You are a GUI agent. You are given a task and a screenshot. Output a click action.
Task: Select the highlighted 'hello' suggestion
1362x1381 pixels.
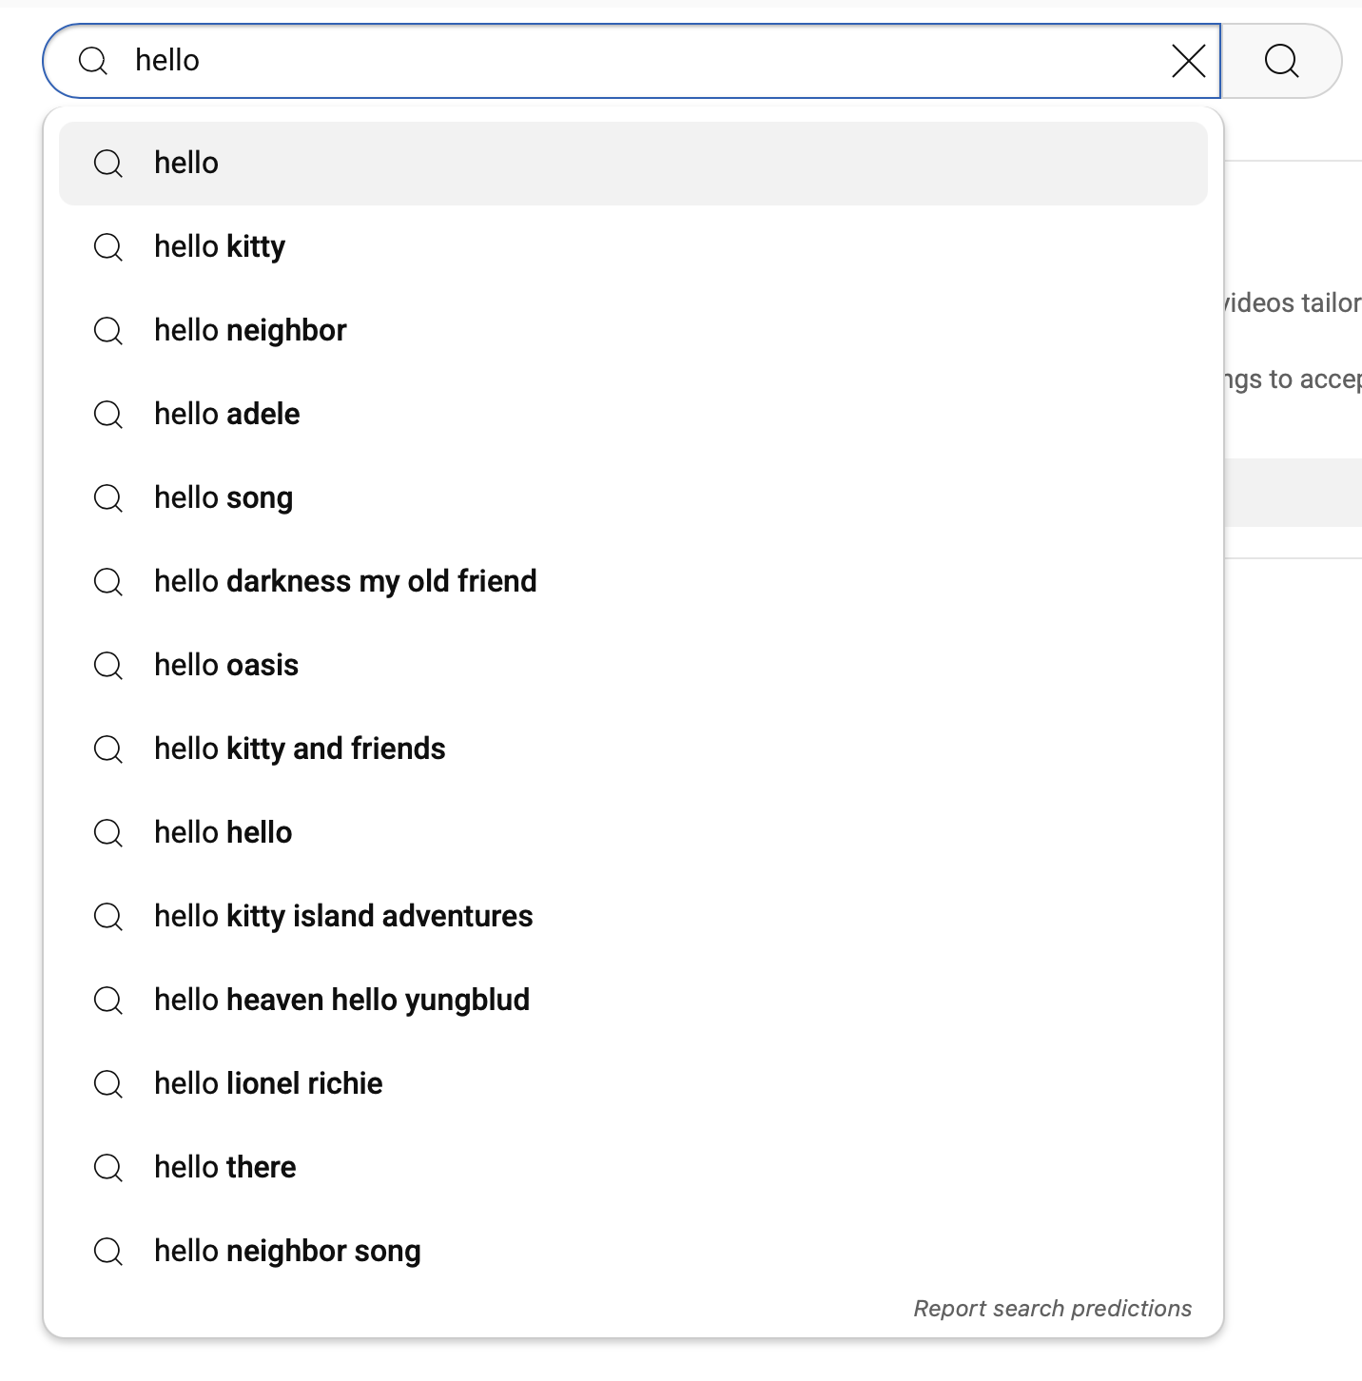(186, 164)
